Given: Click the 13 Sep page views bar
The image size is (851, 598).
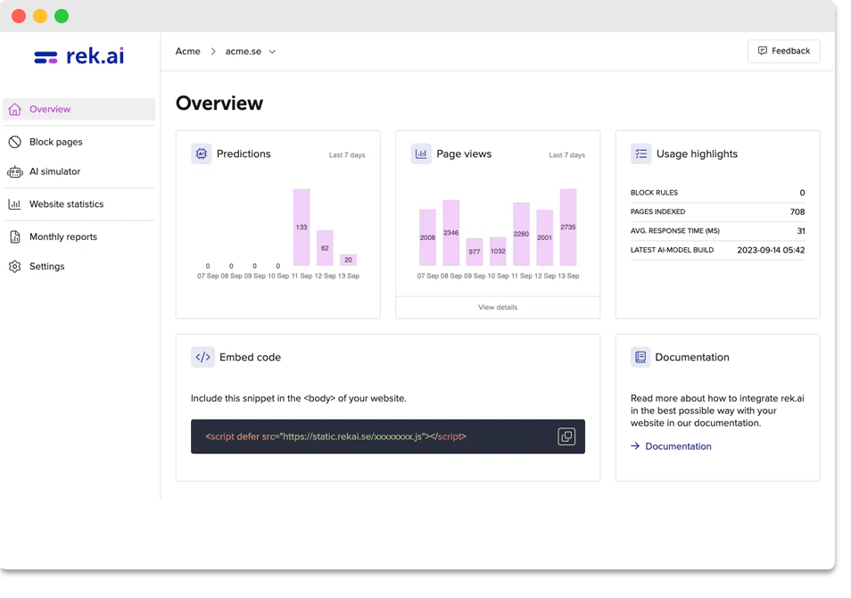Looking at the screenshot, I should coord(568,227).
